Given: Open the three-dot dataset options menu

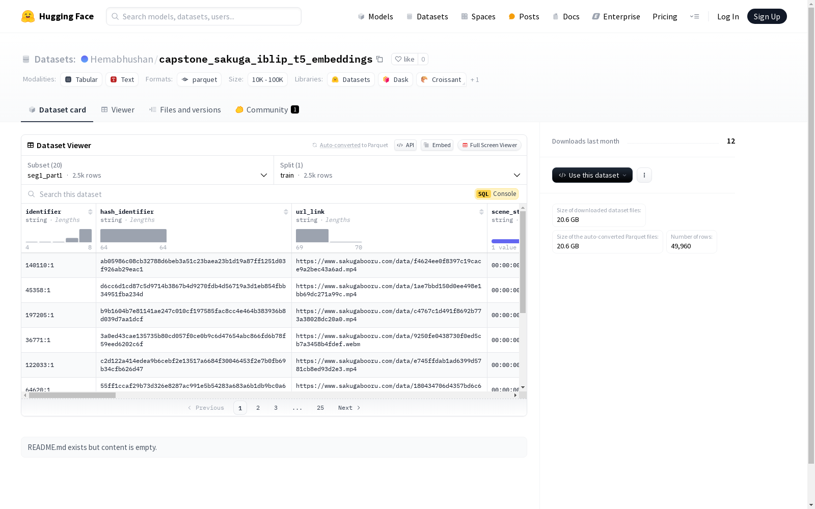Looking at the screenshot, I should pyautogui.click(x=644, y=175).
